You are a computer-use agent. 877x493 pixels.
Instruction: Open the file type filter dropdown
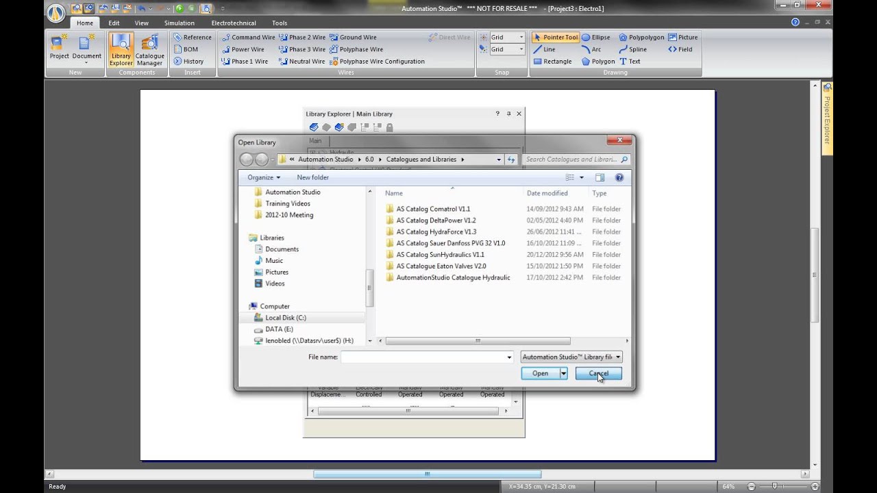click(x=571, y=357)
